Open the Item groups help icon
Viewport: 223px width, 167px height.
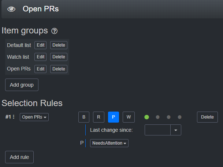click(55, 31)
